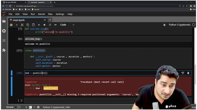Bookmark this page with star icon

click(187, 6)
